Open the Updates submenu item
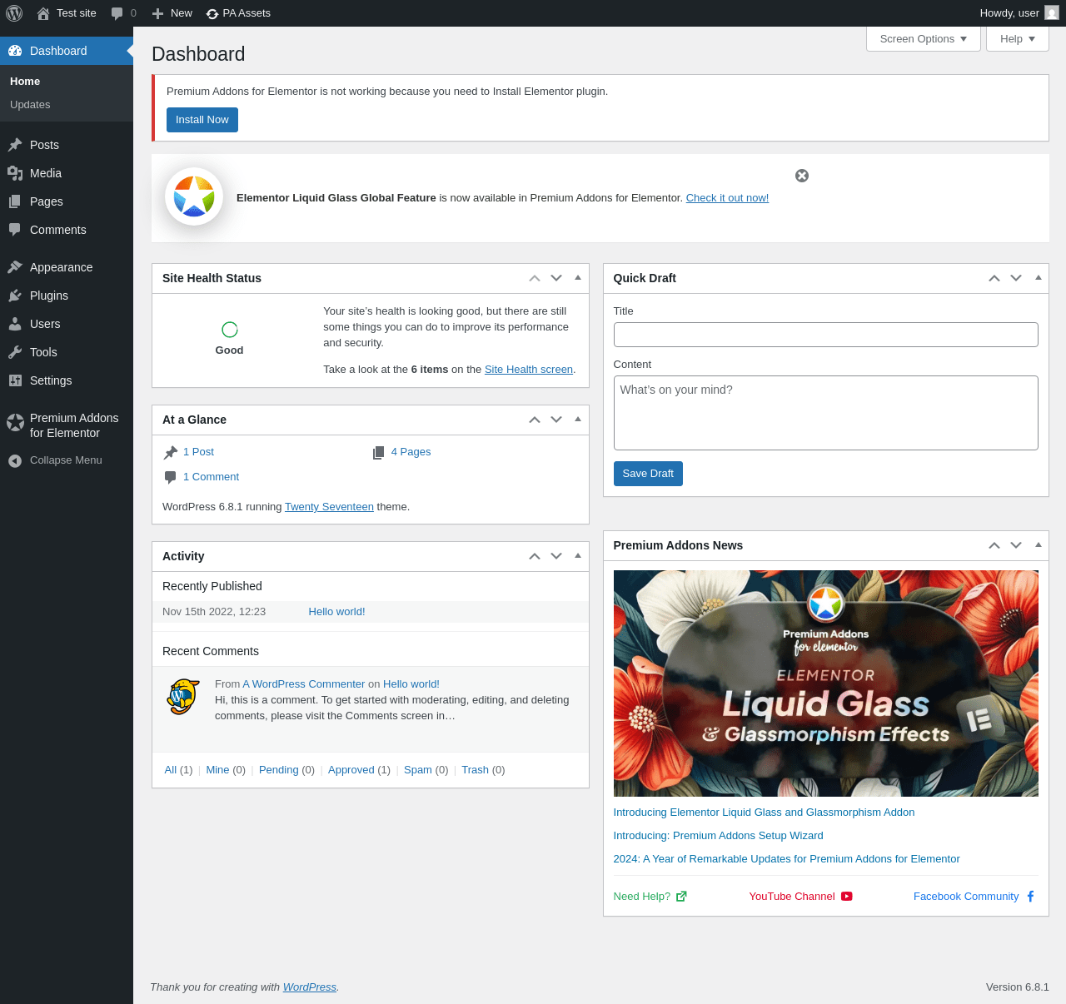The image size is (1066, 1004). click(30, 105)
